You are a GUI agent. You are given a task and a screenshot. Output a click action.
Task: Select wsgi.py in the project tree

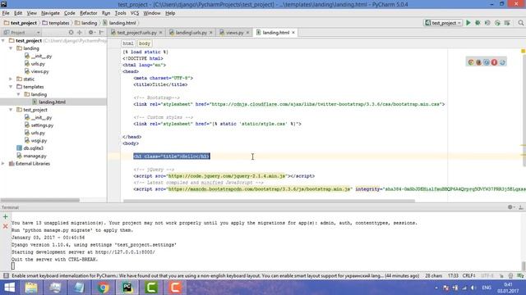tap(39, 140)
